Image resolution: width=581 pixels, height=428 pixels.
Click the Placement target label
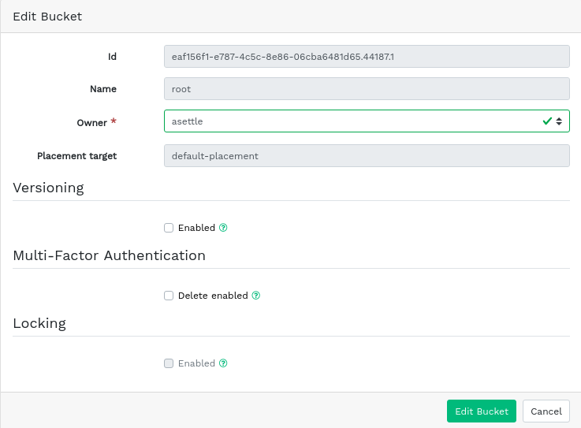click(x=76, y=156)
